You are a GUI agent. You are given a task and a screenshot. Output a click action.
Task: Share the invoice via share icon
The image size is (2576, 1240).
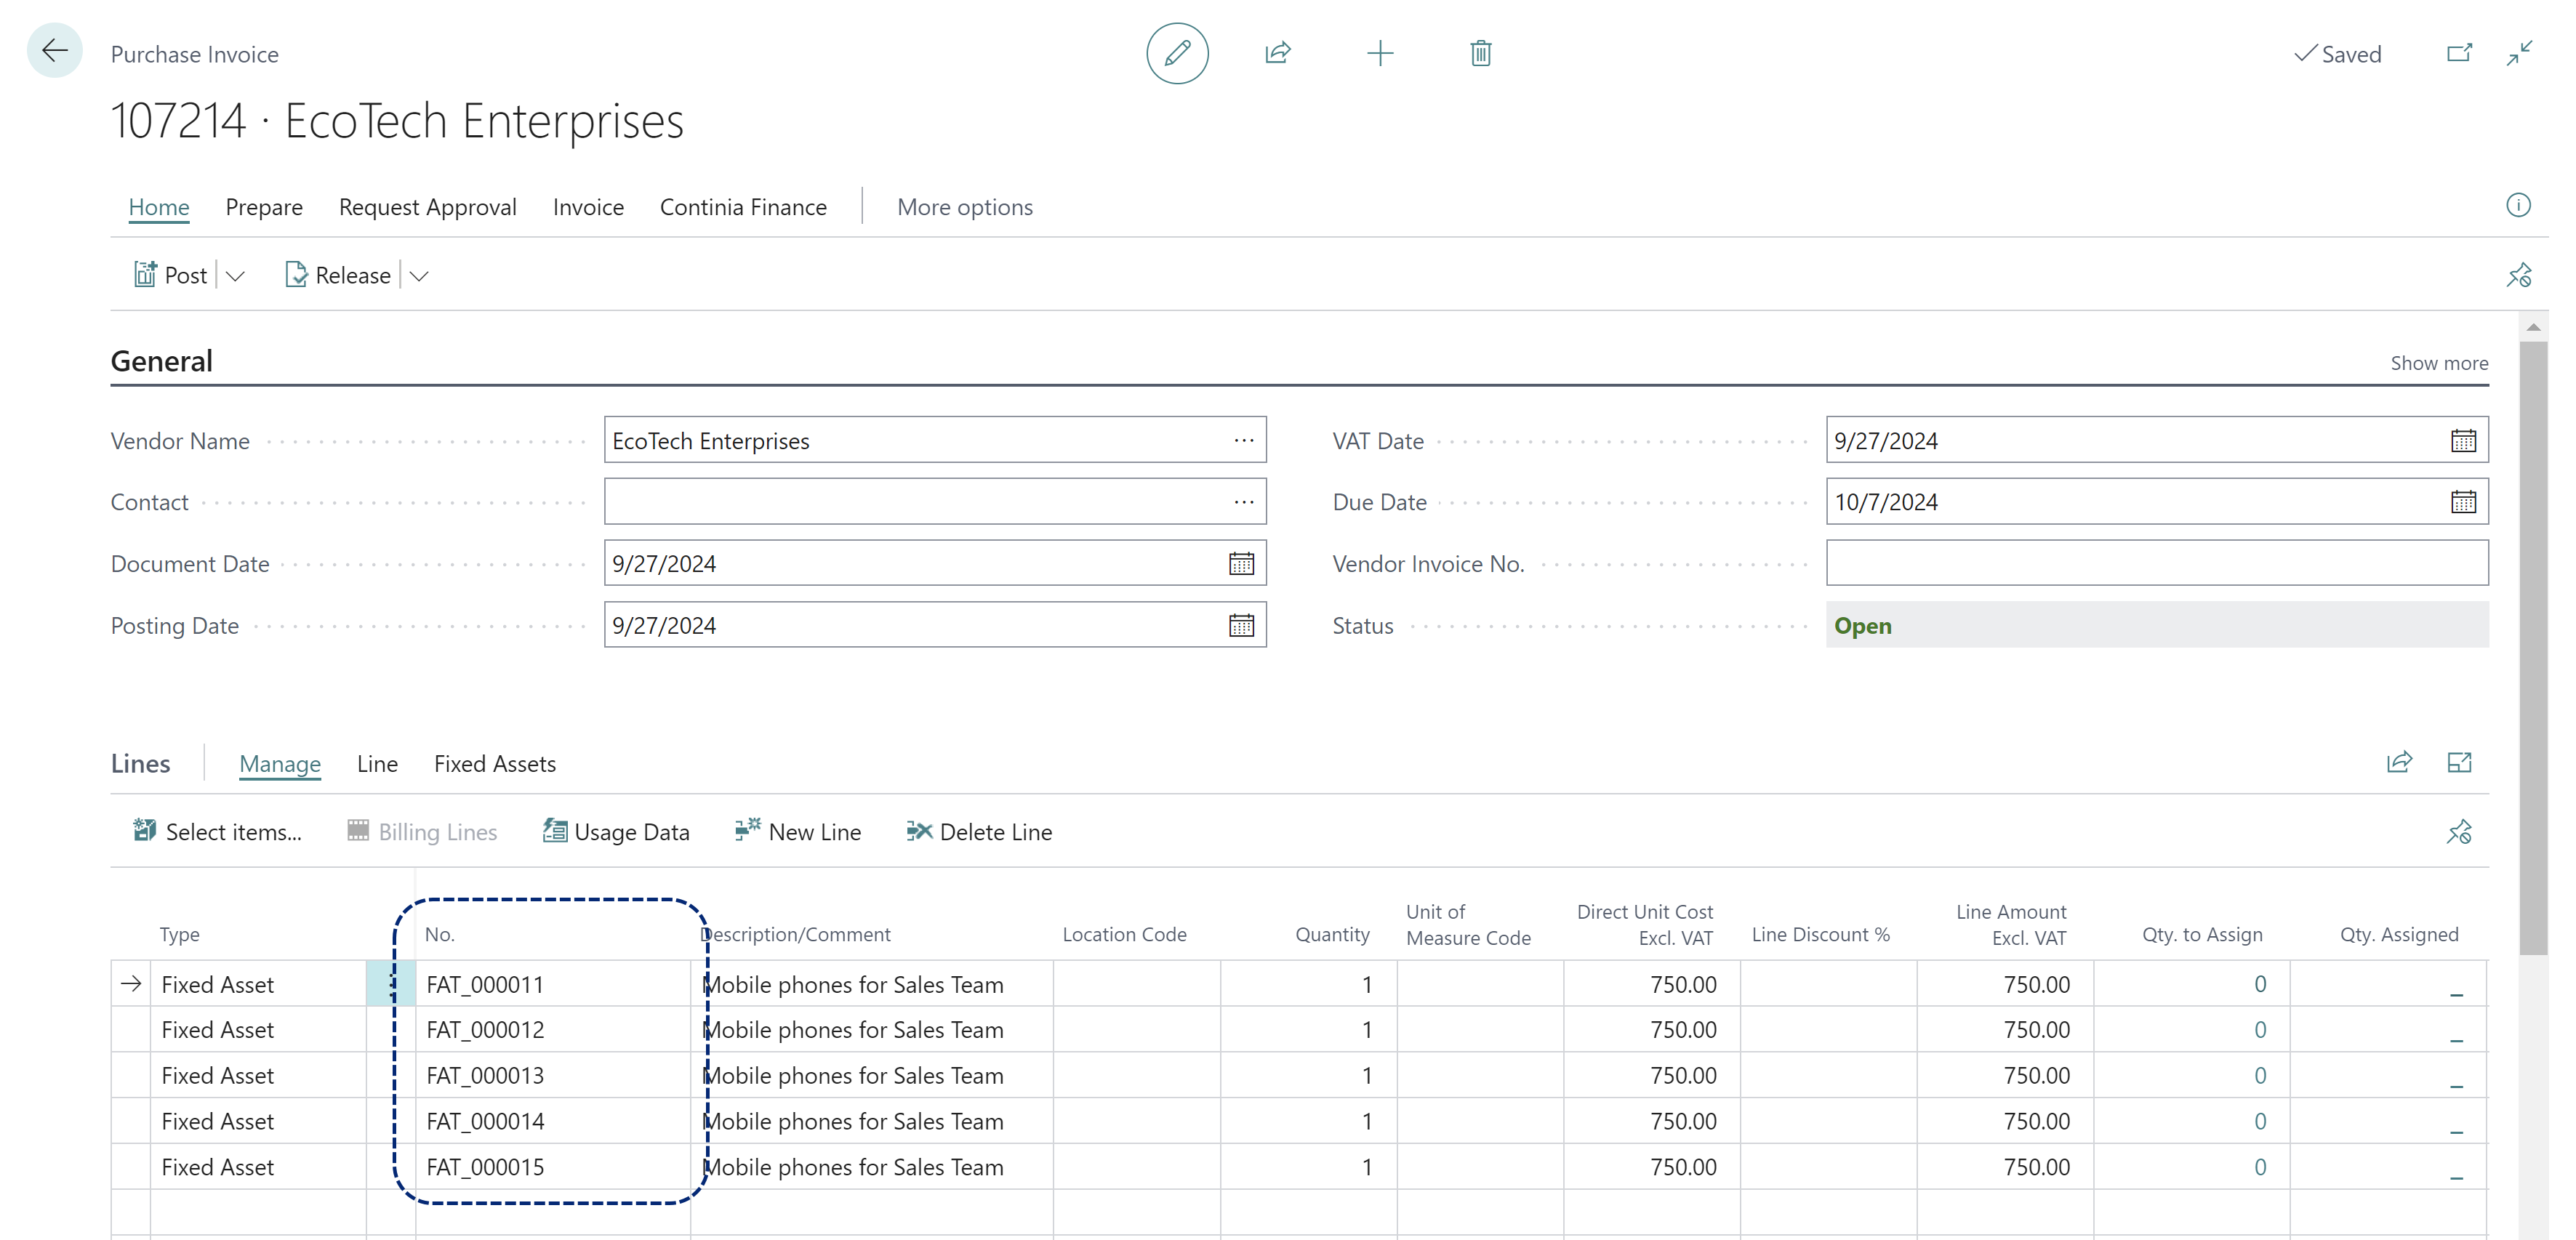[x=1278, y=53]
